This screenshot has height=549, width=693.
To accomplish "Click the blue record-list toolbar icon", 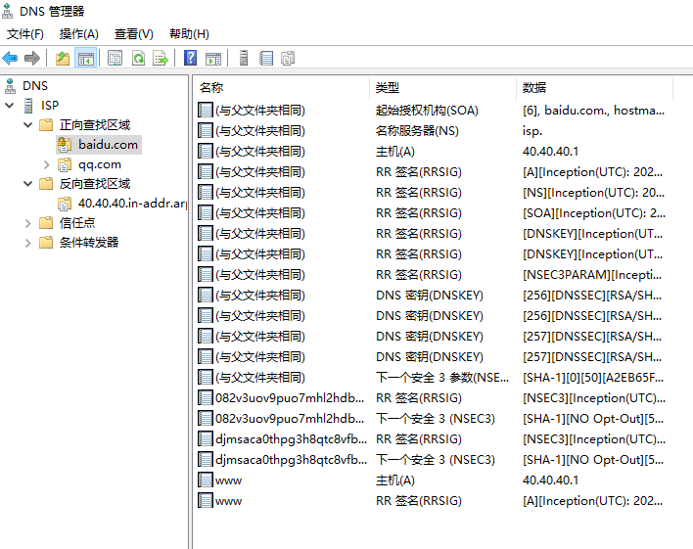I will 266,58.
